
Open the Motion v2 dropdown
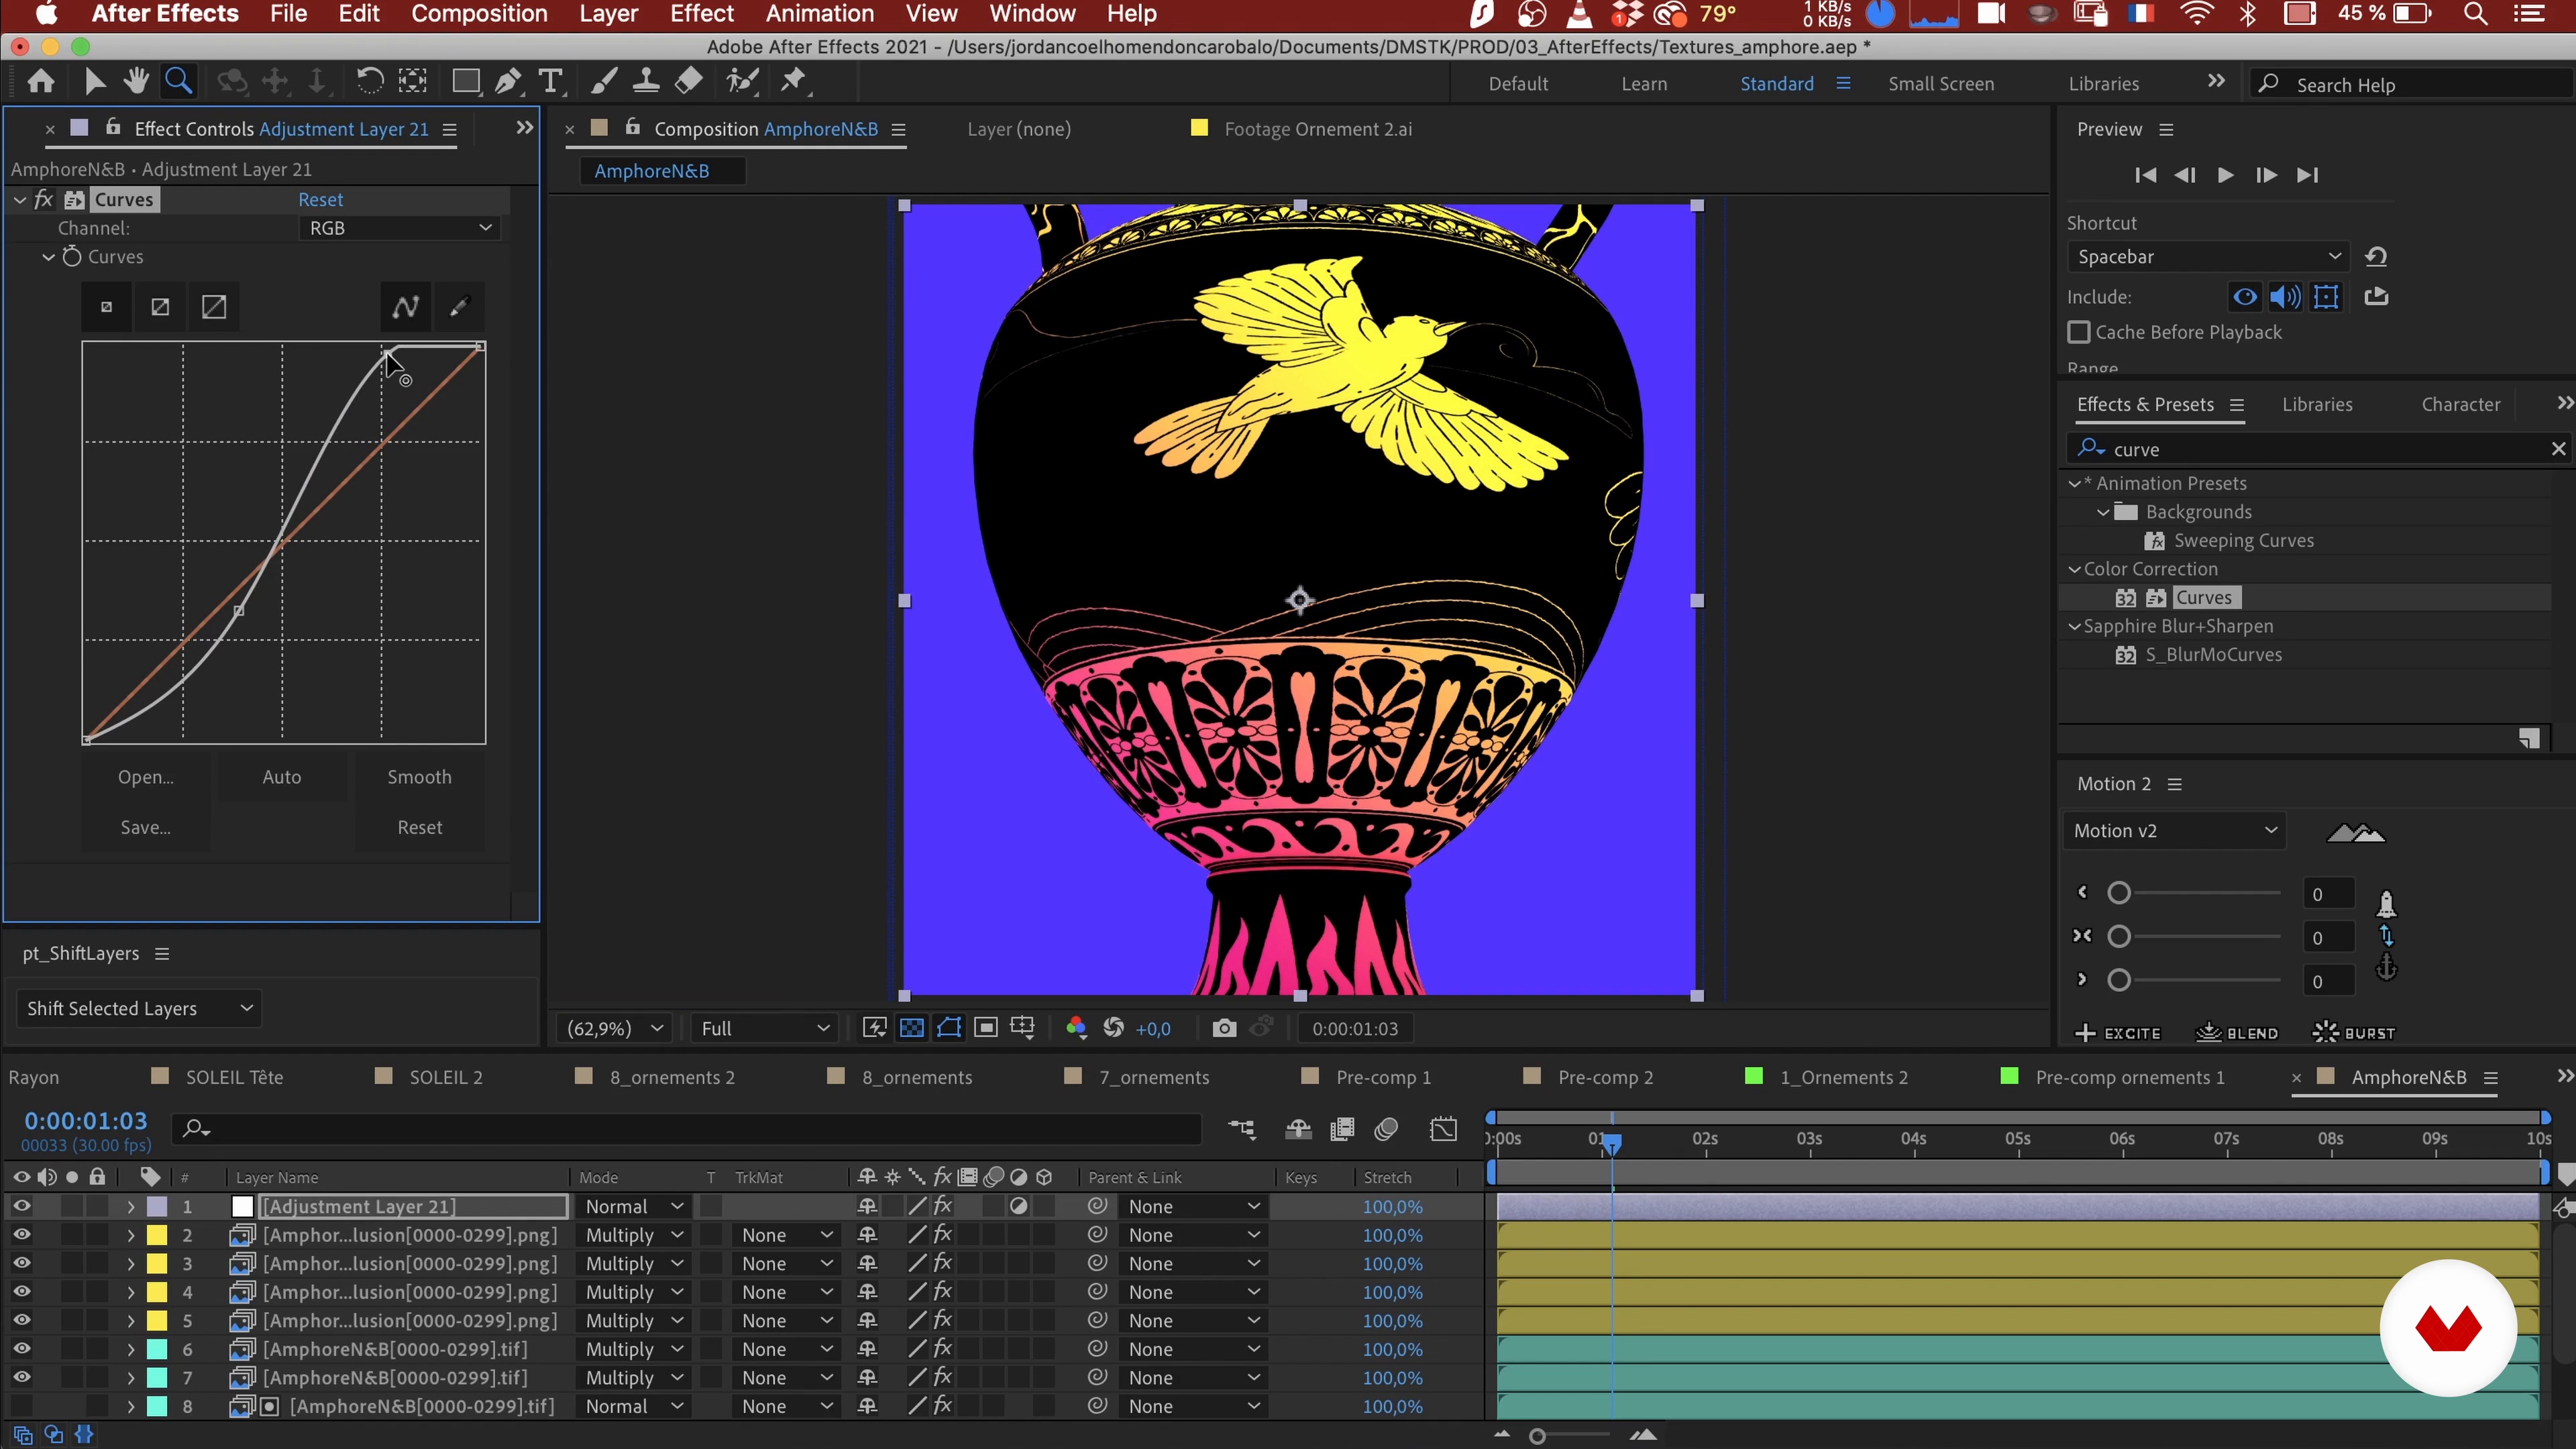click(x=2175, y=831)
